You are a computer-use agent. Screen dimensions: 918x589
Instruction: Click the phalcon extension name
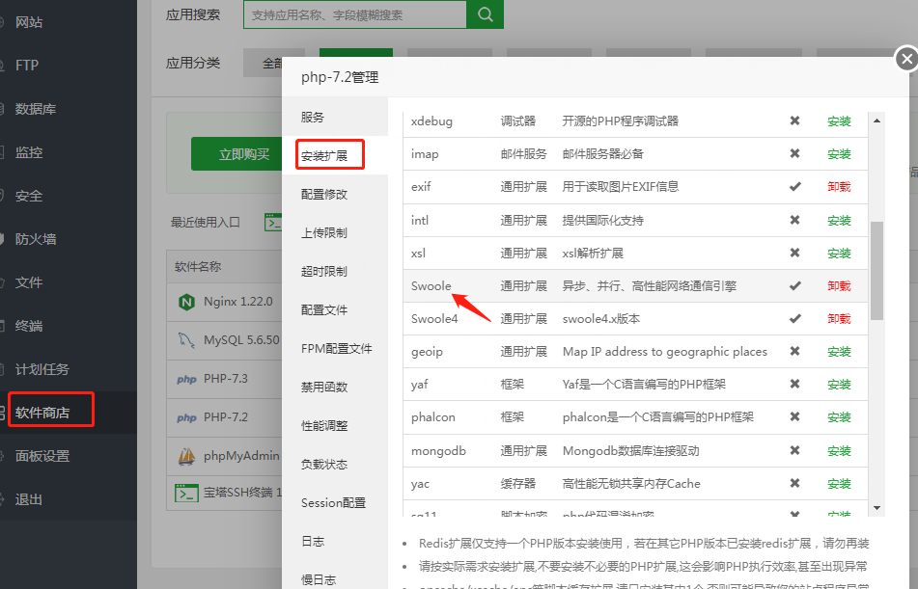(433, 417)
